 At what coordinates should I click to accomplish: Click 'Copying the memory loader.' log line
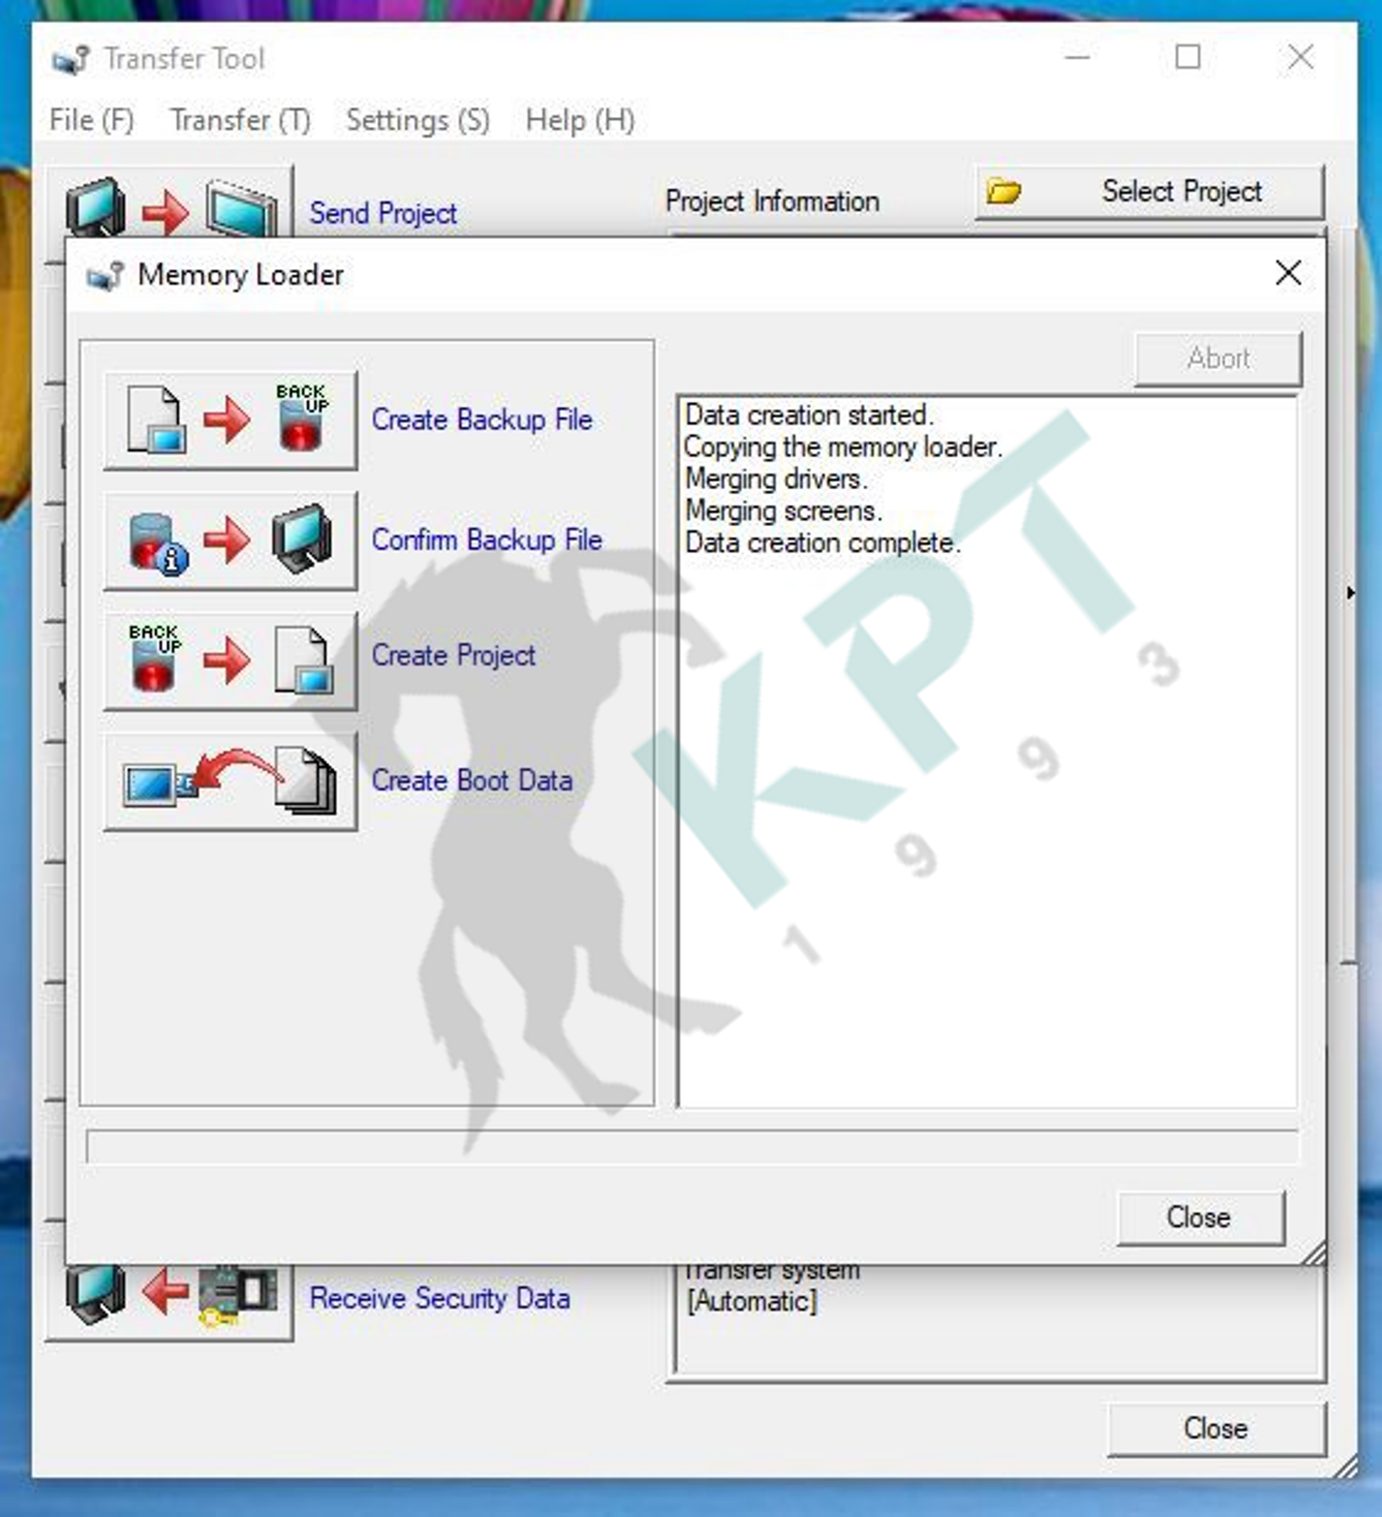point(842,447)
